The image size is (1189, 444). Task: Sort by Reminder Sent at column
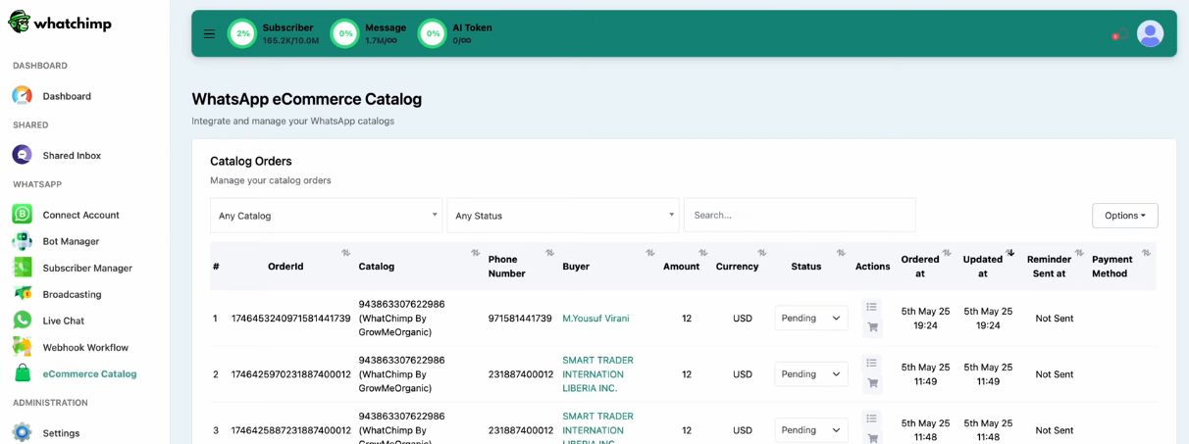click(1049, 267)
